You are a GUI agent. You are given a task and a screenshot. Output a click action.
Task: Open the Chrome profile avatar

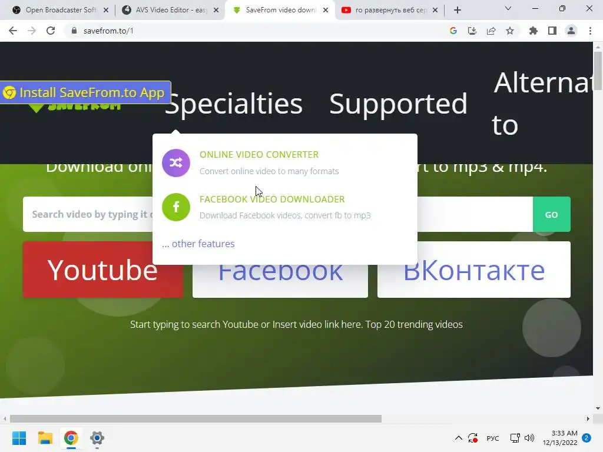click(571, 31)
